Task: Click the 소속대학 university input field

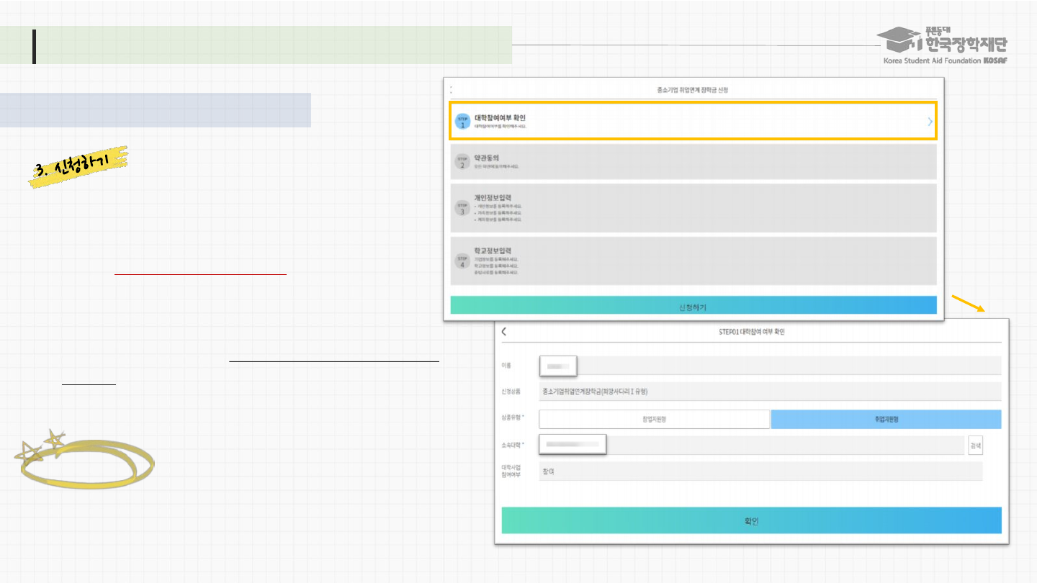Action: pyautogui.click(x=751, y=446)
